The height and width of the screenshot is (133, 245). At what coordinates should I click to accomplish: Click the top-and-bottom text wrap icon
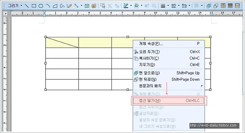[x=230, y=6]
